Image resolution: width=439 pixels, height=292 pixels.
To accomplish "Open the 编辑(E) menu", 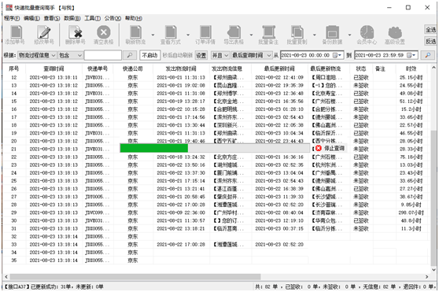I will click(x=31, y=18).
